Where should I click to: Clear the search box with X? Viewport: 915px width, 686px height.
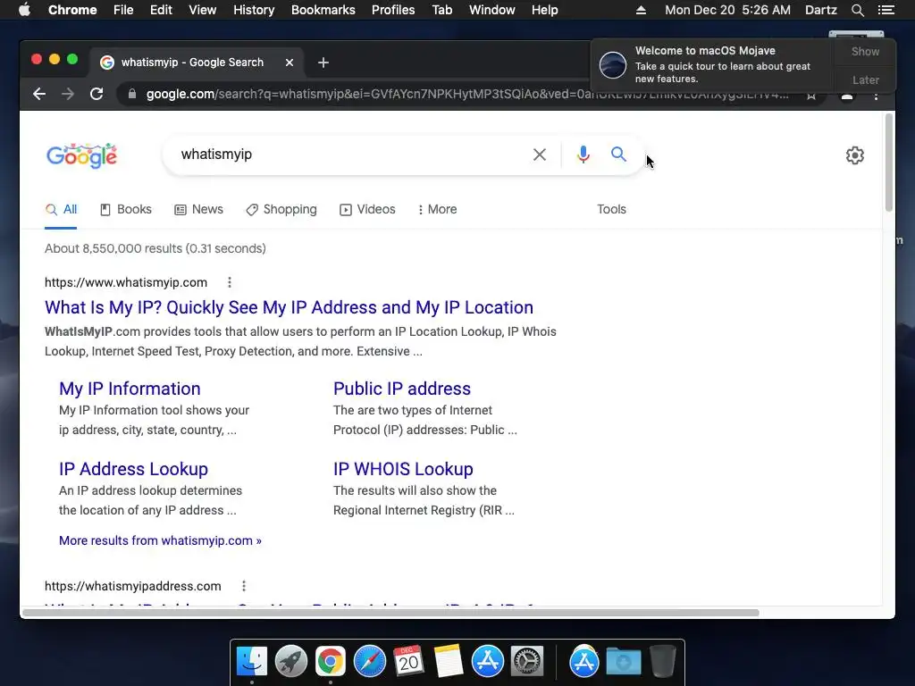click(540, 155)
